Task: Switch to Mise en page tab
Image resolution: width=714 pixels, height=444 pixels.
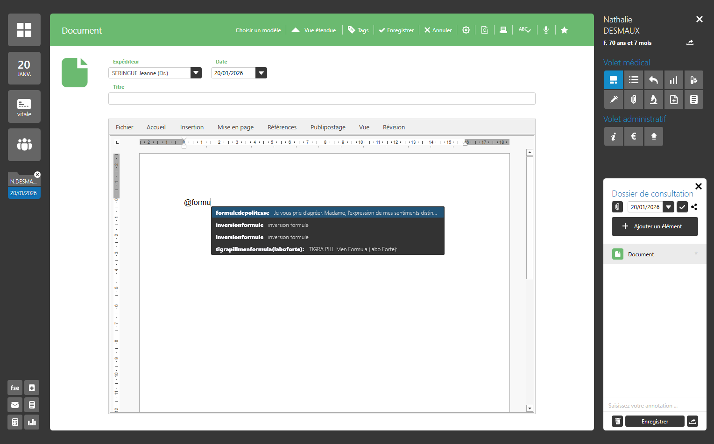Action: click(x=235, y=127)
